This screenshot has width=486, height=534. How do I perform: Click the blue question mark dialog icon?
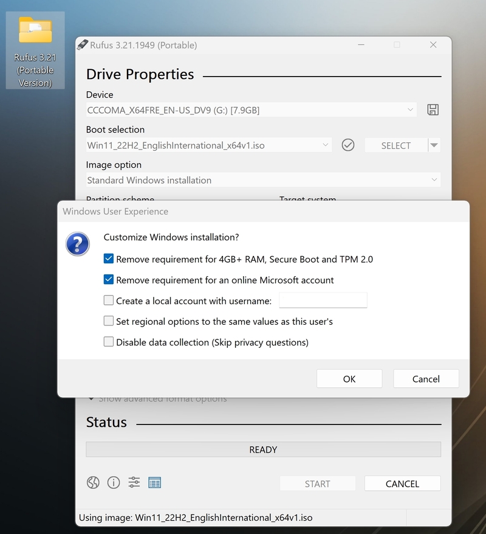click(78, 244)
